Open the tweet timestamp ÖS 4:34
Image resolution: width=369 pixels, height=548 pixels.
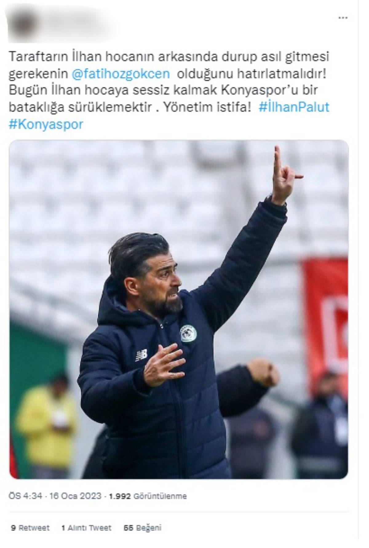[26, 496]
